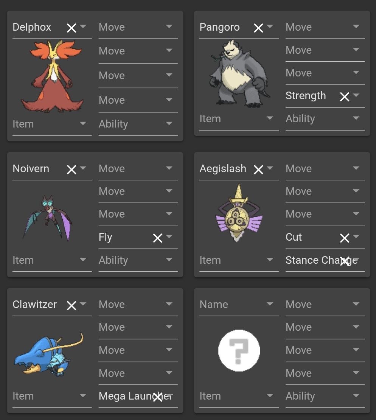Click the Delphox sprite image

tap(52, 77)
